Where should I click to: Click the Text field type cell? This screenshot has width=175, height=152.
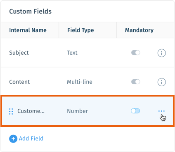click(72, 53)
